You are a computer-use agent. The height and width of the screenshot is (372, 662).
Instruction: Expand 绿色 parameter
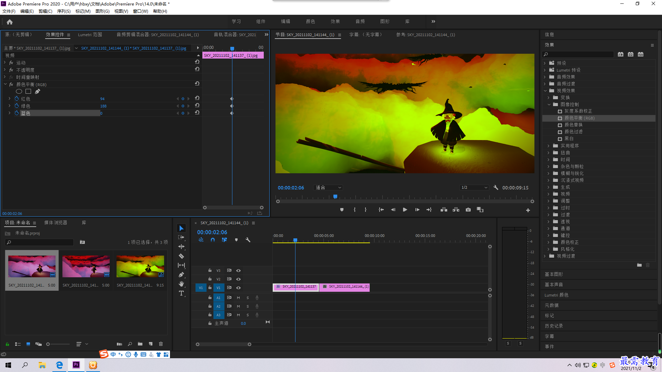click(9, 106)
